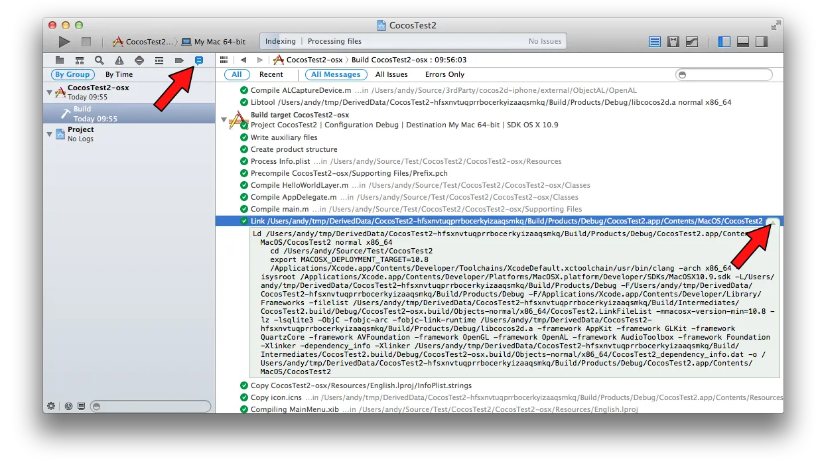
Task: Click the monitor filter icon in navigator footer
Action: [x=81, y=406]
